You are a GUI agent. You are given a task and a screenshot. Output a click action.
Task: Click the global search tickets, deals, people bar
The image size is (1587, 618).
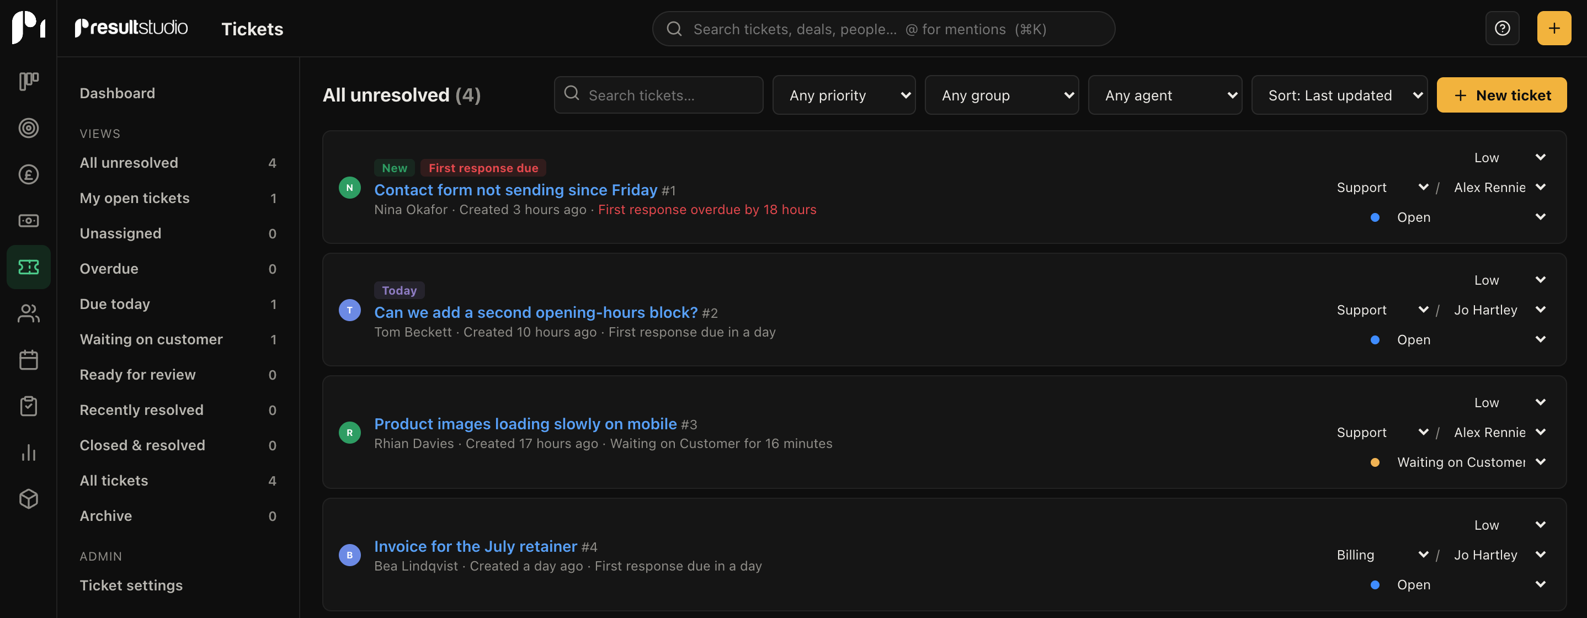[883, 29]
